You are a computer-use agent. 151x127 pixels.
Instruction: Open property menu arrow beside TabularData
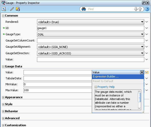pyautogui.click(x=147, y=78)
